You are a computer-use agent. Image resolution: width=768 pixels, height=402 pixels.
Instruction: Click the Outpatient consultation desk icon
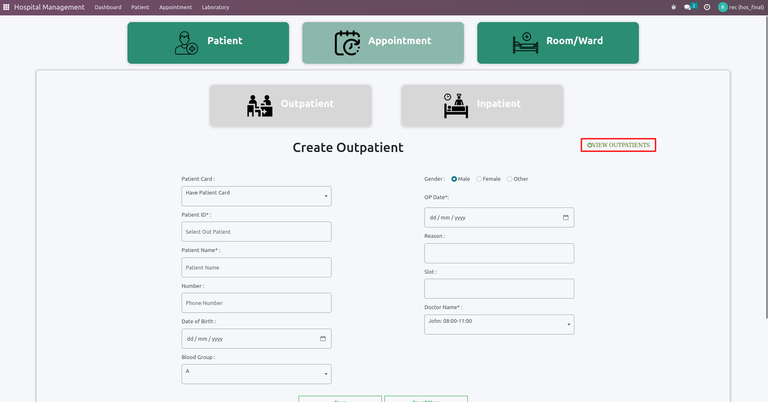pos(260,106)
